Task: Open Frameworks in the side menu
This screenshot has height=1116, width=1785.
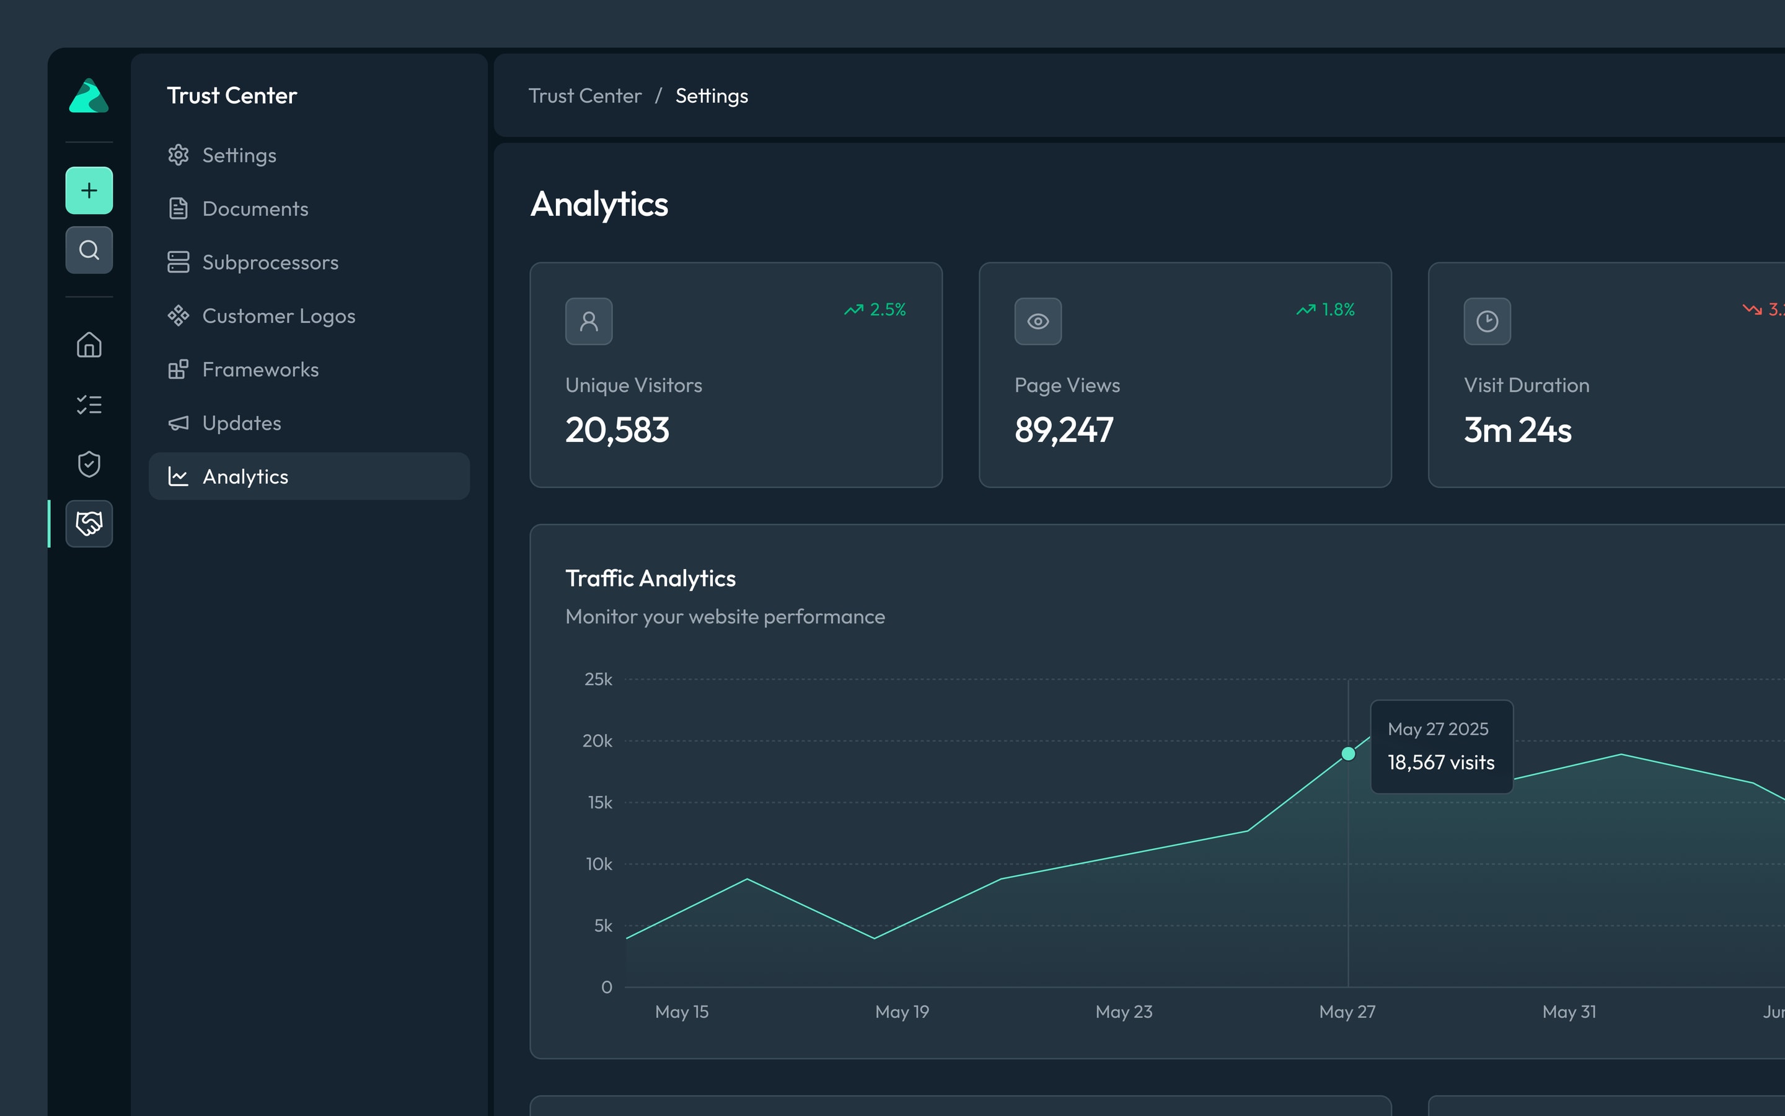Action: [309, 369]
